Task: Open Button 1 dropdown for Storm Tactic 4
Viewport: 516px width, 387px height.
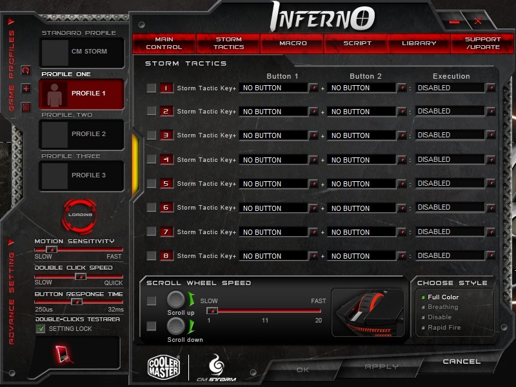Action: point(313,159)
